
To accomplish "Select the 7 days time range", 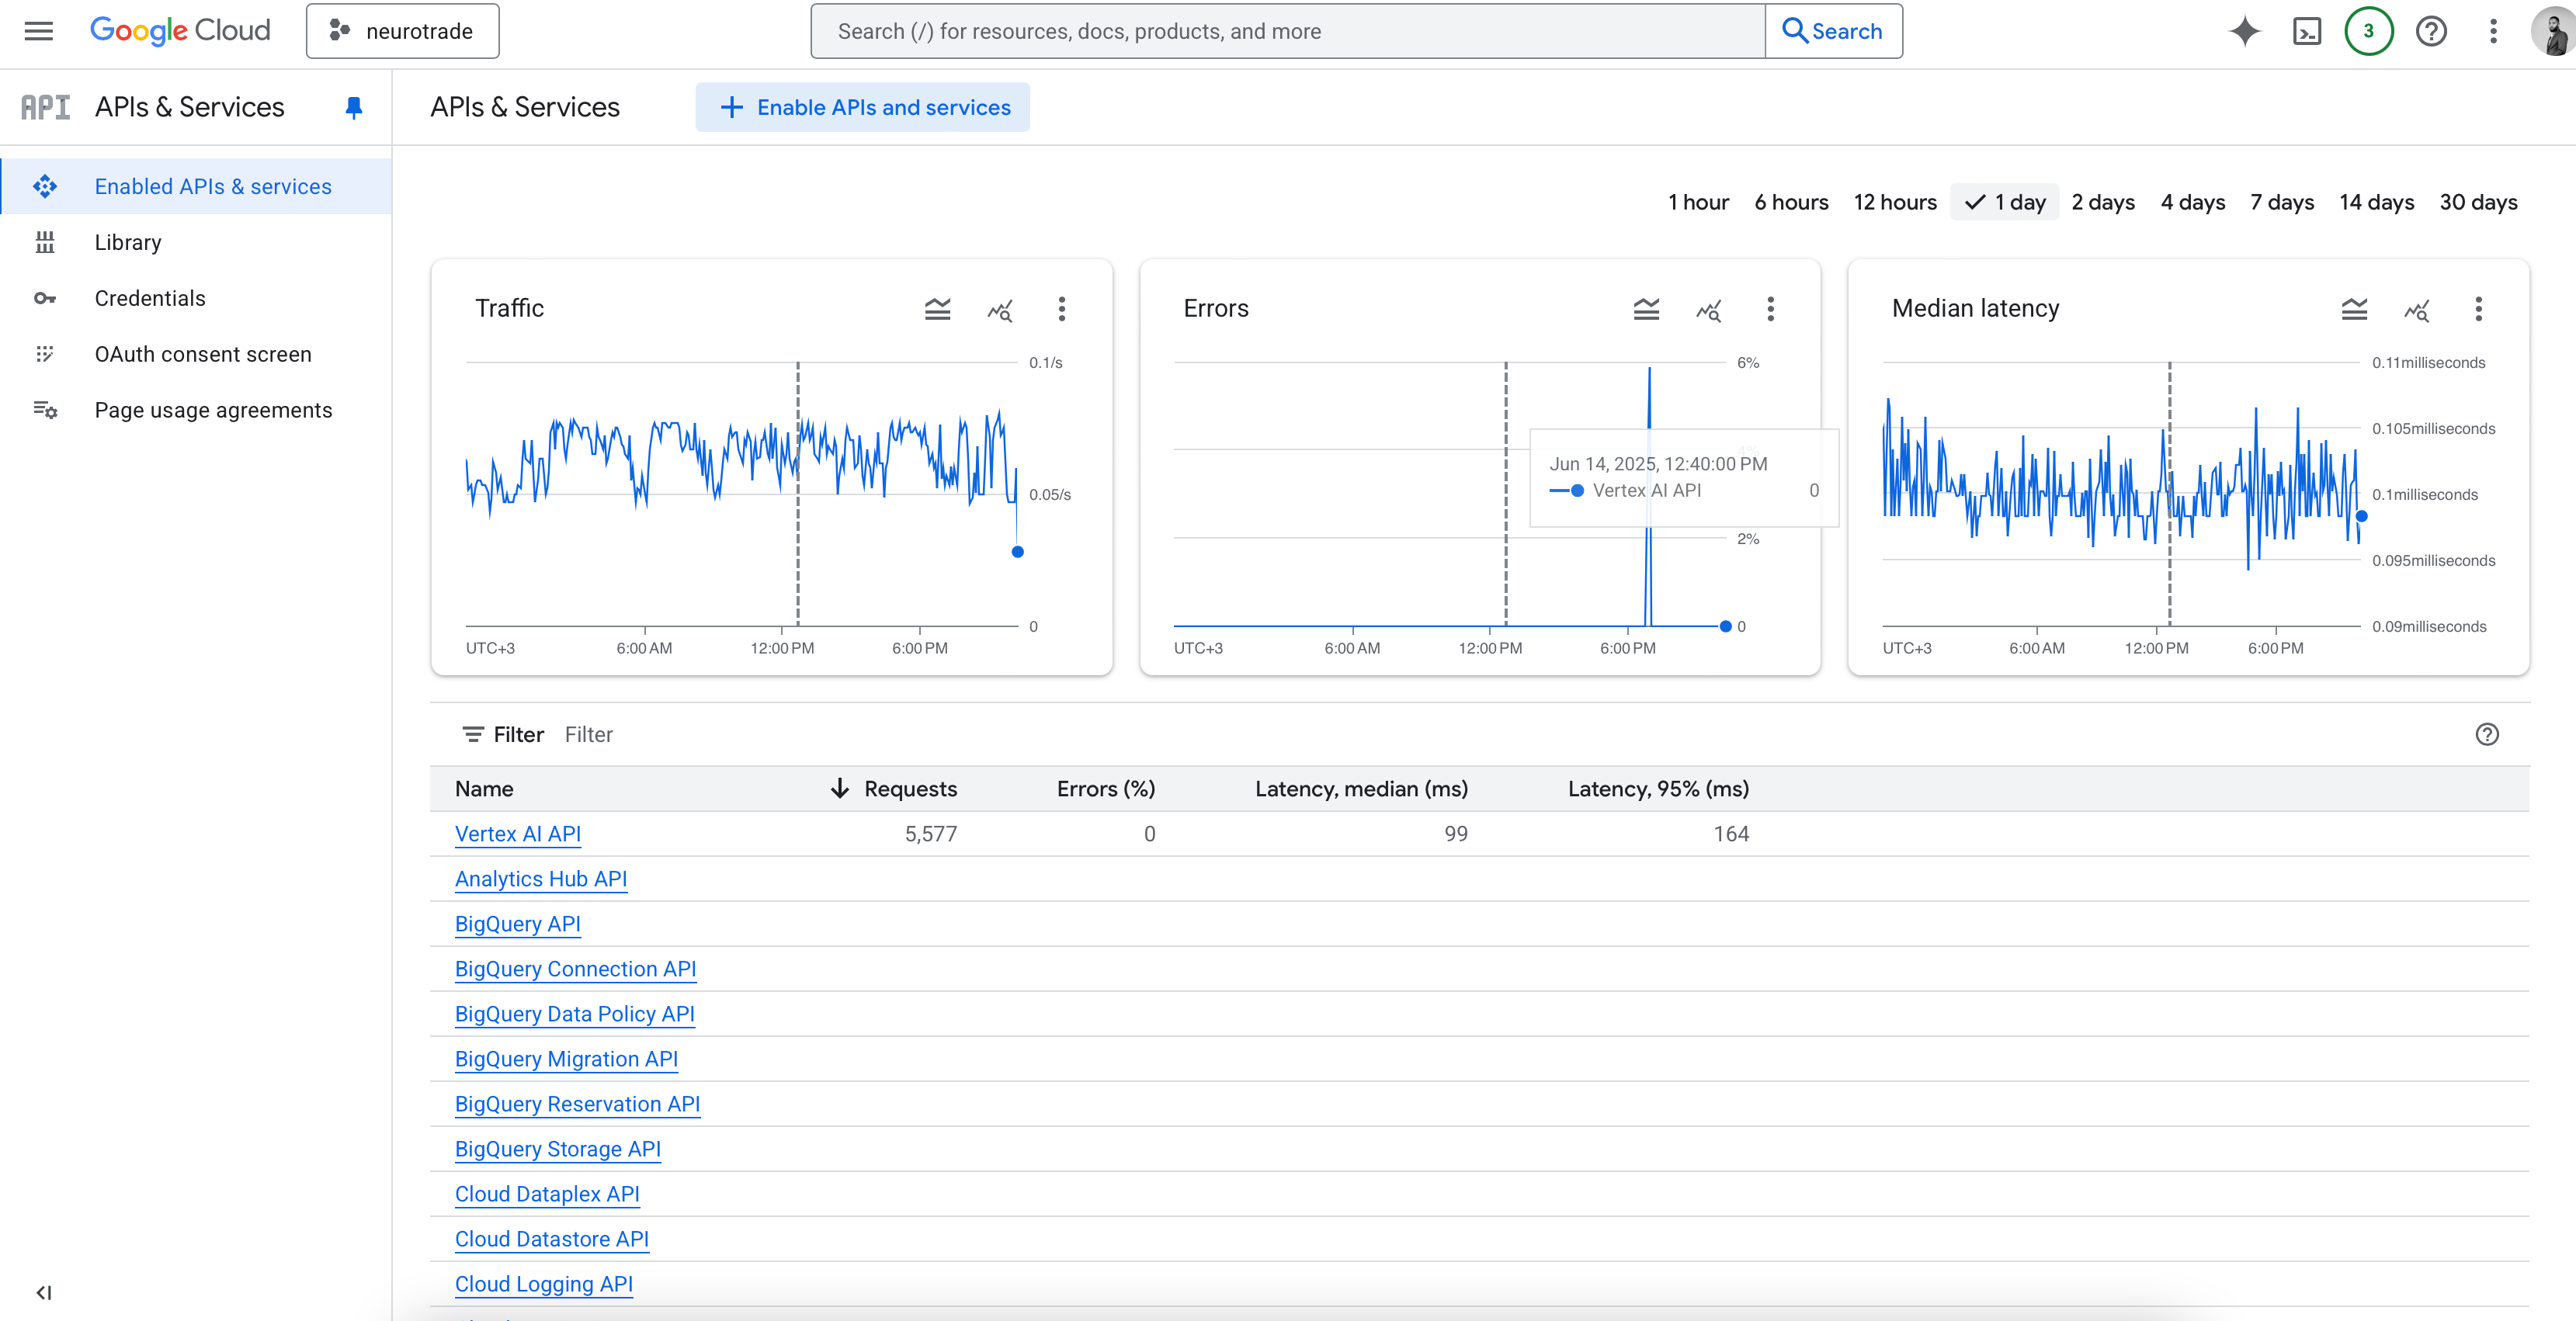I will [2281, 202].
